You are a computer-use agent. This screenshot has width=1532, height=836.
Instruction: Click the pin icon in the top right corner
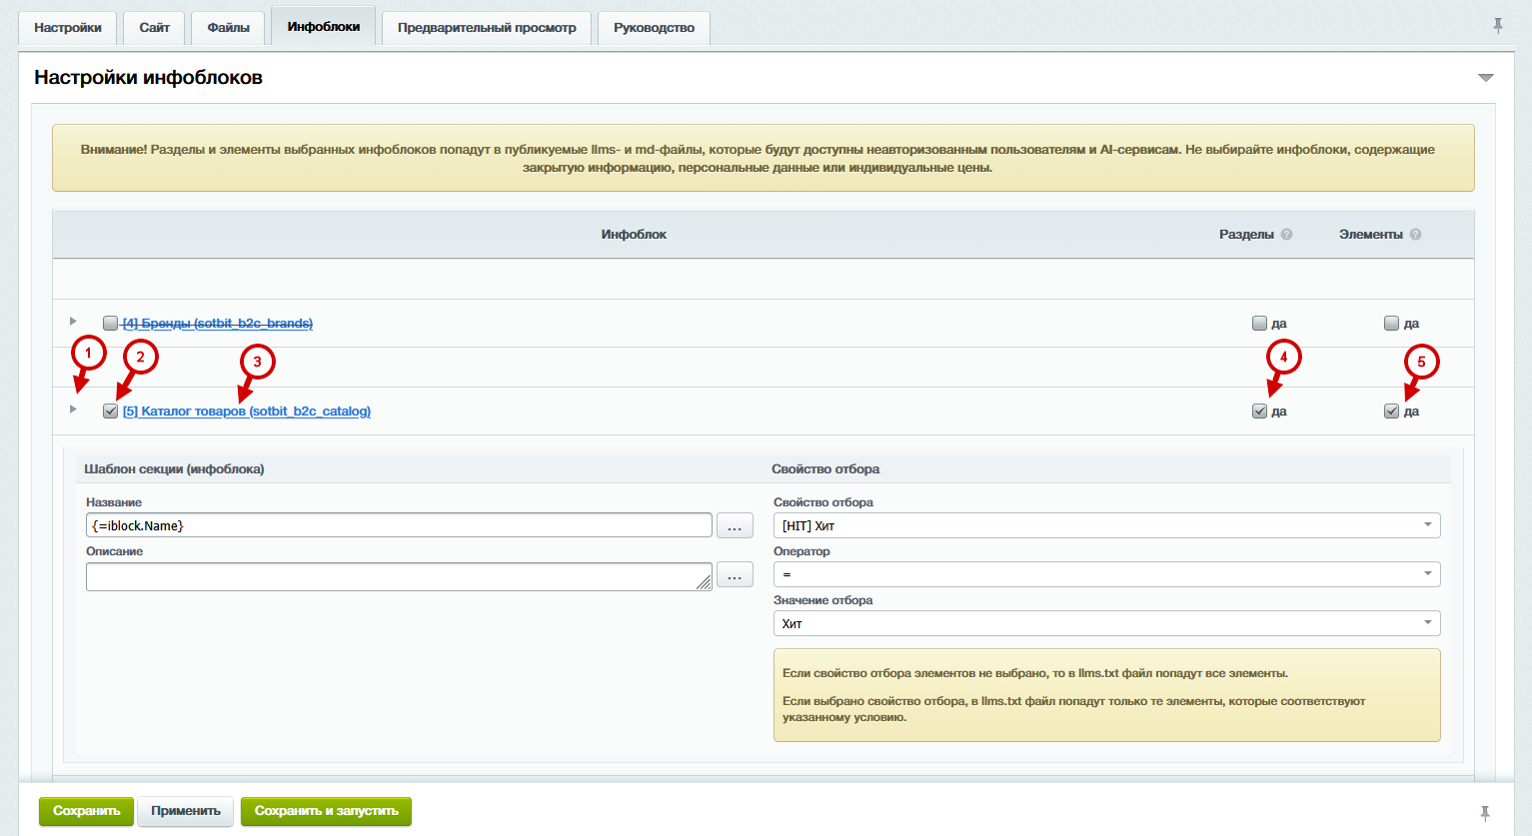[x=1497, y=26]
